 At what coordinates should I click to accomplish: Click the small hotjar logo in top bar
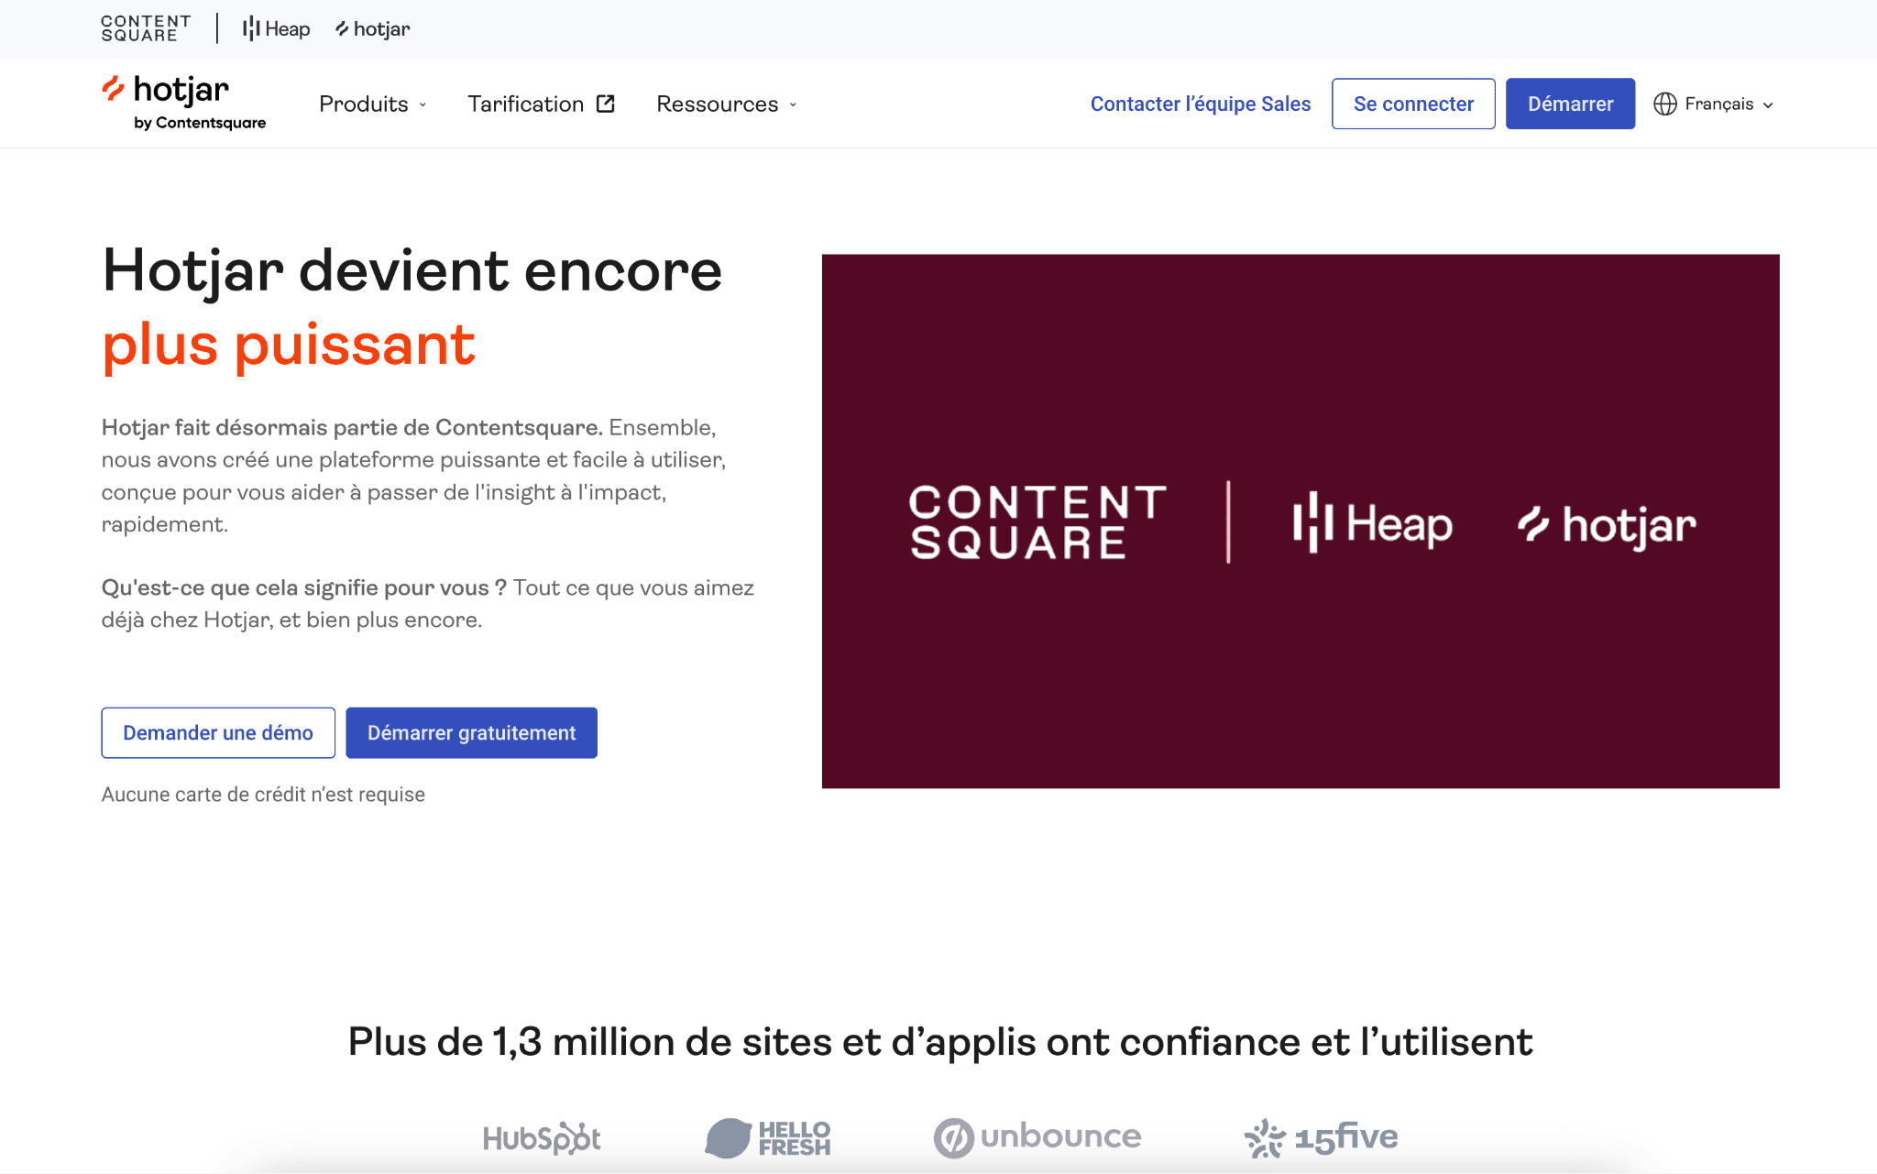pyautogui.click(x=373, y=29)
